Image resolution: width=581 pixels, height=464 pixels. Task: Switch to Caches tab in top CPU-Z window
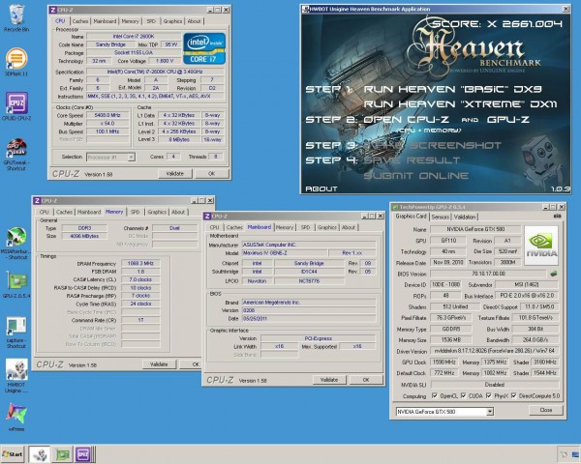click(80, 21)
